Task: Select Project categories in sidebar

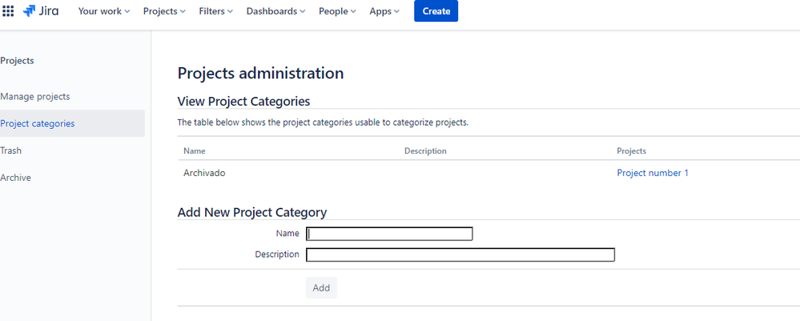Action: pos(38,123)
